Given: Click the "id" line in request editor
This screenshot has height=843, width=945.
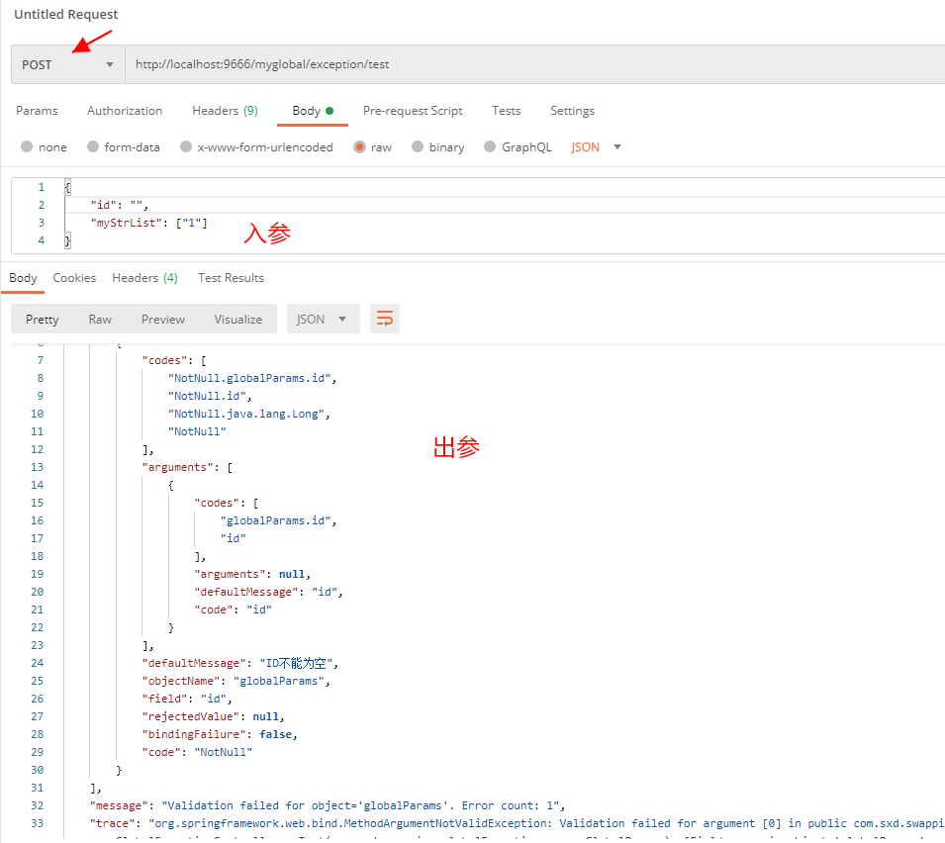Looking at the screenshot, I should (x=120, y=205).
